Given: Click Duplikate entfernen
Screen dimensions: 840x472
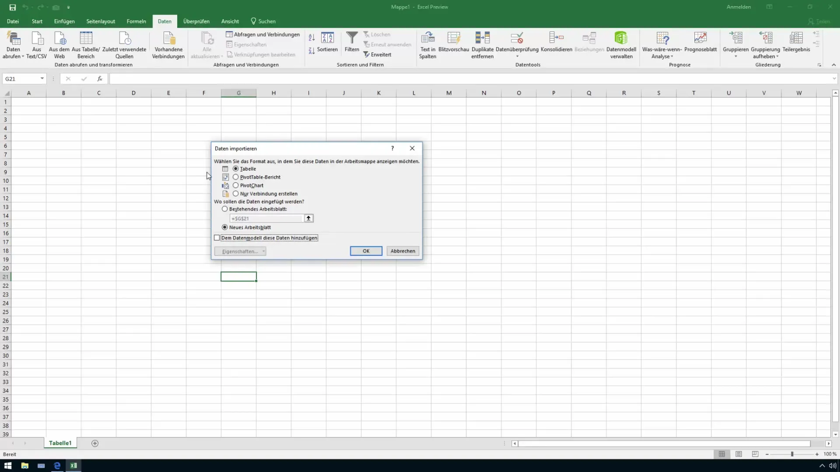Looking at the screenshot, I should [483, 45].
